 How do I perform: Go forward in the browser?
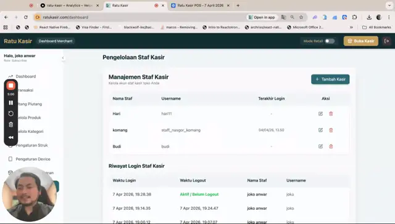[16, 17]
